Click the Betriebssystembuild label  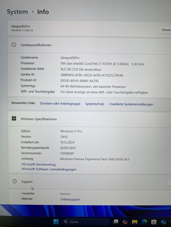point(35,148)
